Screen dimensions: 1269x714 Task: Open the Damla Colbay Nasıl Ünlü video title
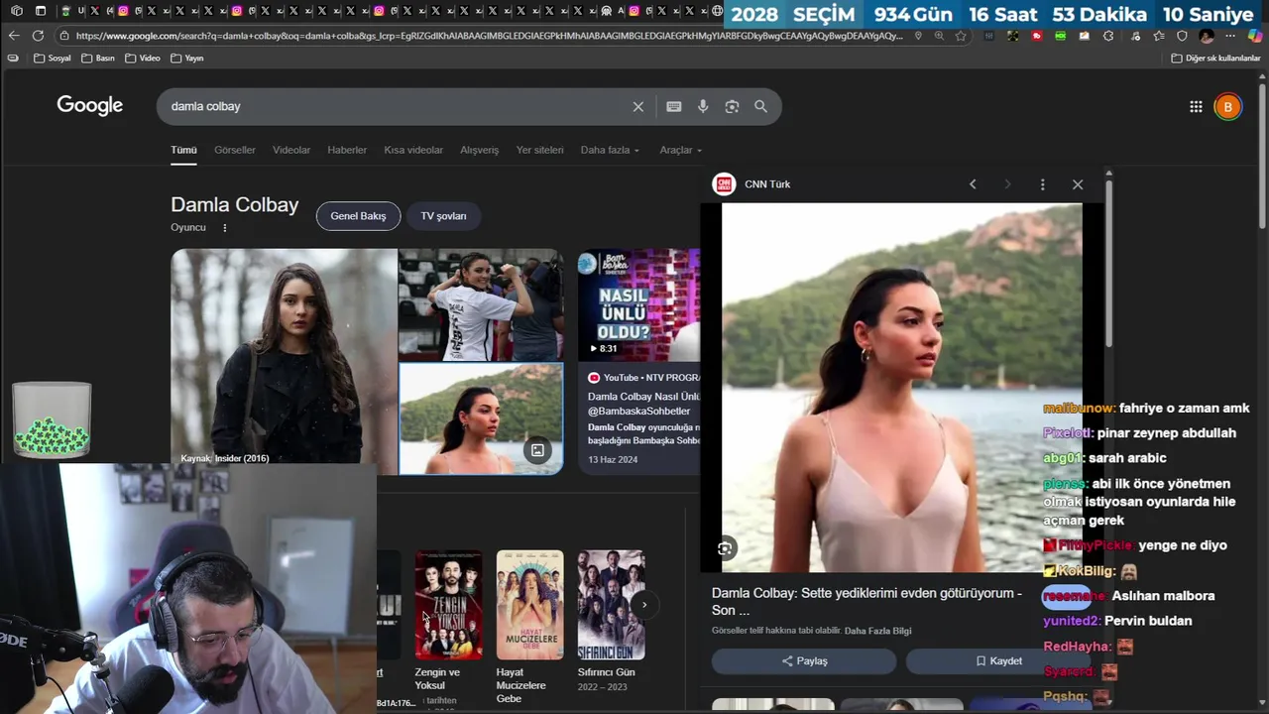click(x=643, y=404)
